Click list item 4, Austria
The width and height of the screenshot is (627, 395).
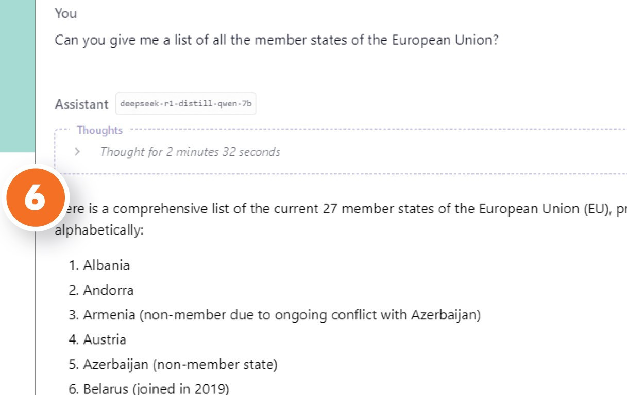click(105, 339)
